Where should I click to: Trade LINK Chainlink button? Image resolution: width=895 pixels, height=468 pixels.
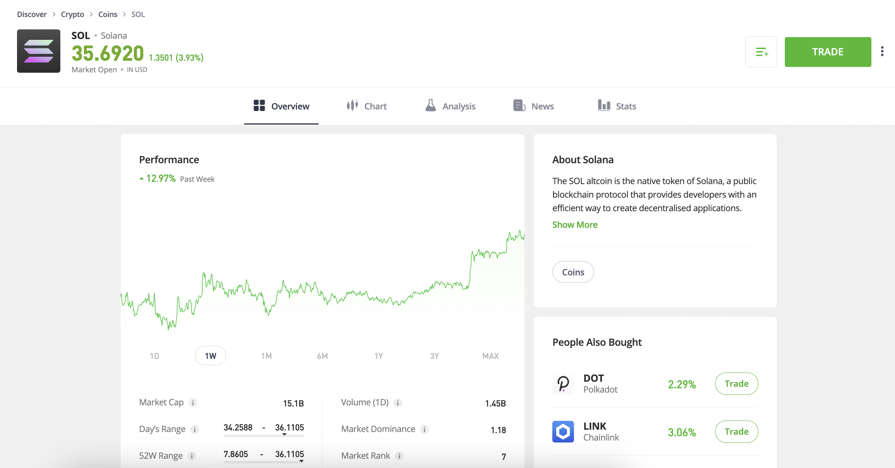tap(737, 432)
